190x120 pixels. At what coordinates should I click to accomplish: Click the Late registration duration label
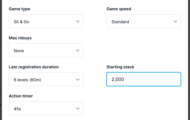[34, 67]
